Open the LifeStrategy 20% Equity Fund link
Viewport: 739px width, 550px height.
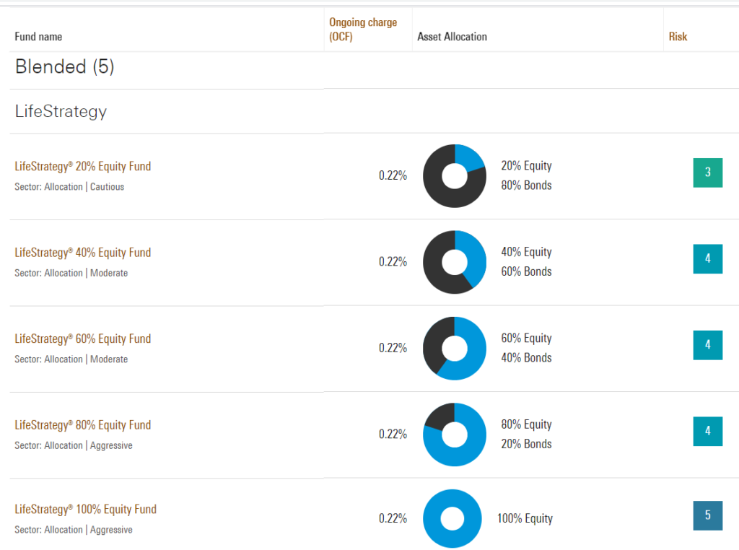point(83,167)
